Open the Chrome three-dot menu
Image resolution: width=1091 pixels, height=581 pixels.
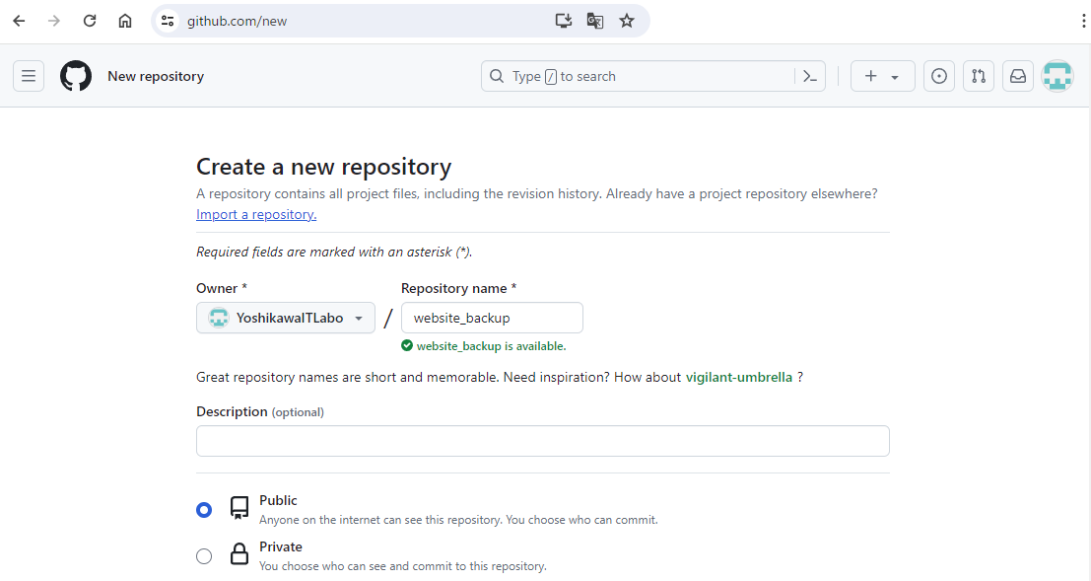[x=1083, y=21]
